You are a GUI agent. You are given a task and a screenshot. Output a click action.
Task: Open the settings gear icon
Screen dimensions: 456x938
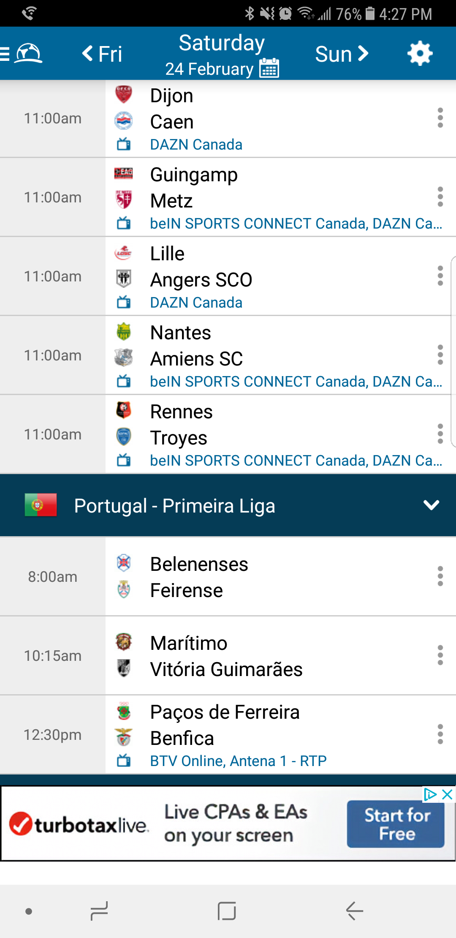(x=420, y=54)
